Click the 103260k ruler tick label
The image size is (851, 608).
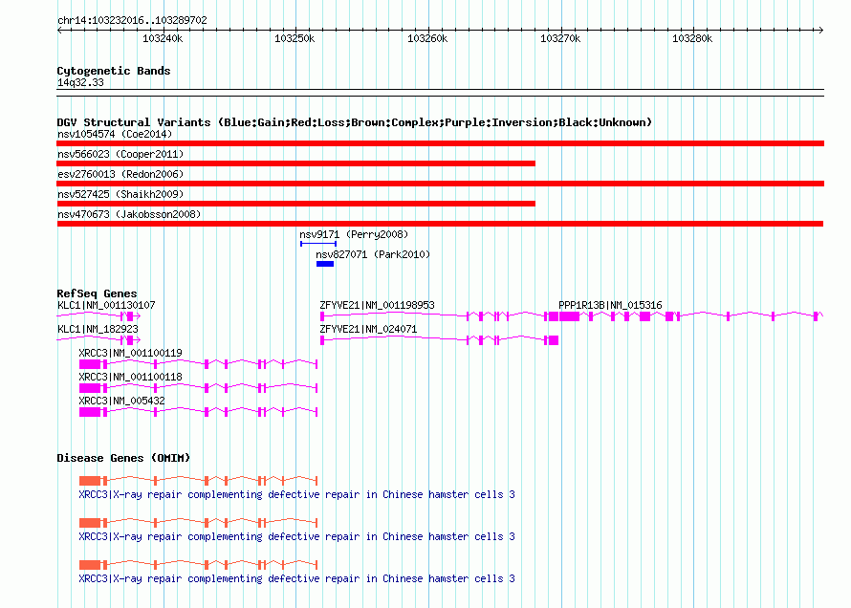[x=427, y=38]
